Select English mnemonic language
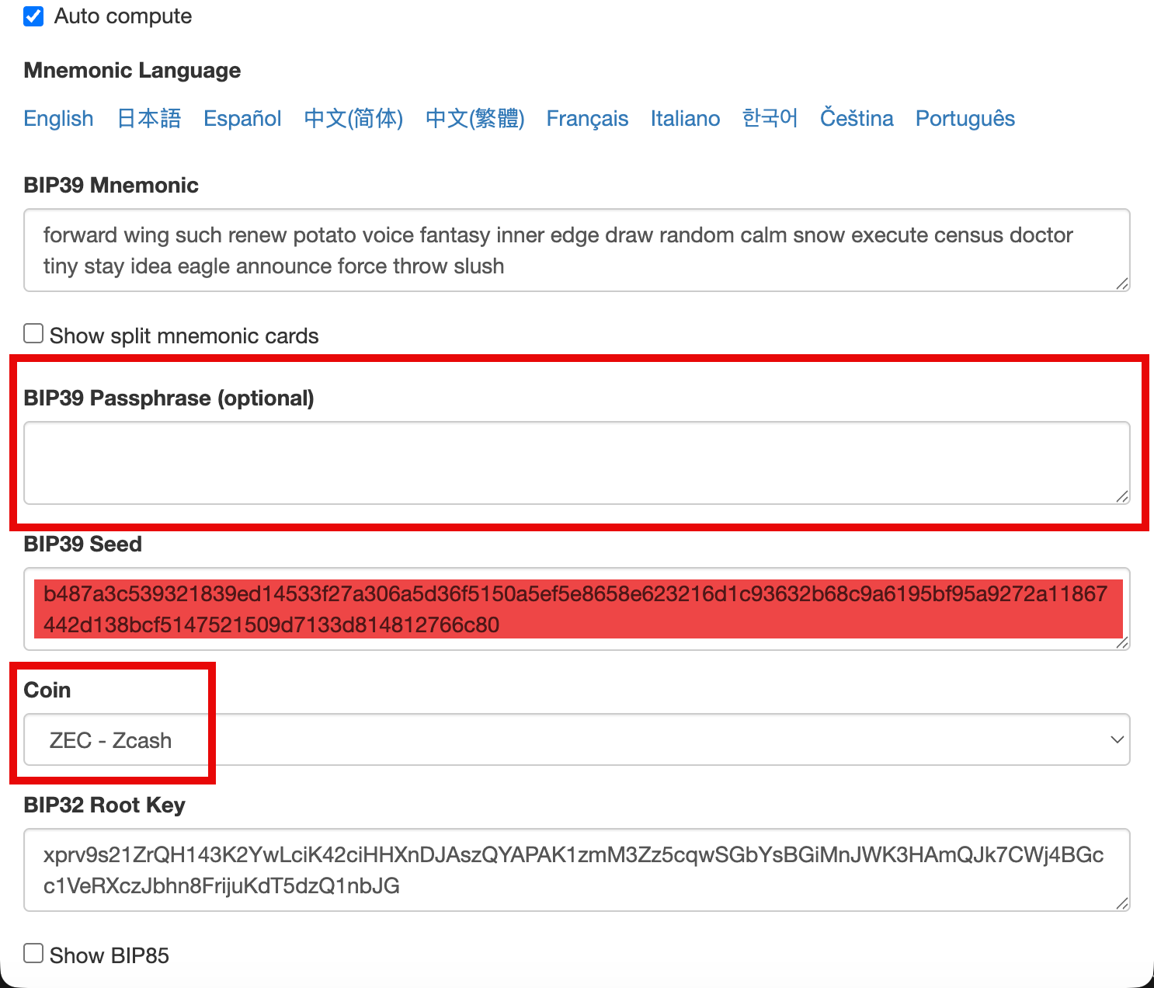1154x988 pixels. pos(58,118)
